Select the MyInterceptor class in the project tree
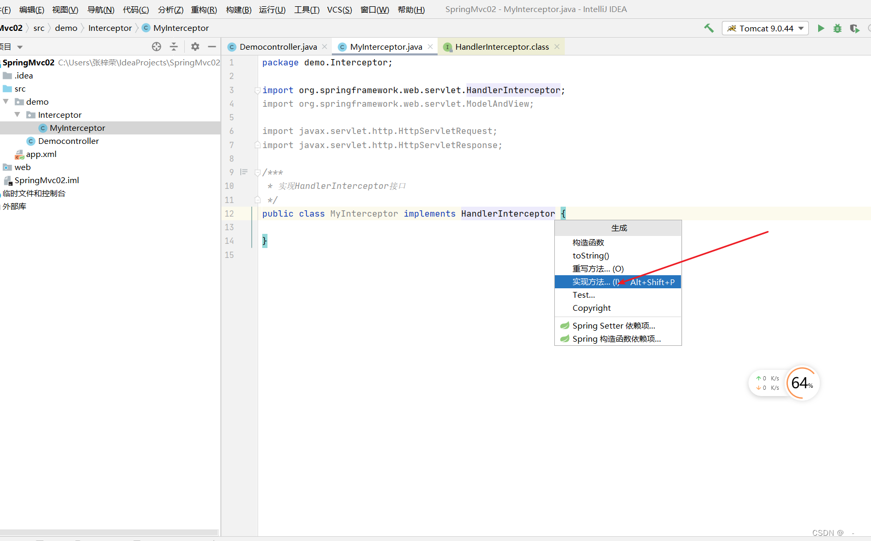The height and width of the screenshot is (541, 871). [x=77, y=128]
